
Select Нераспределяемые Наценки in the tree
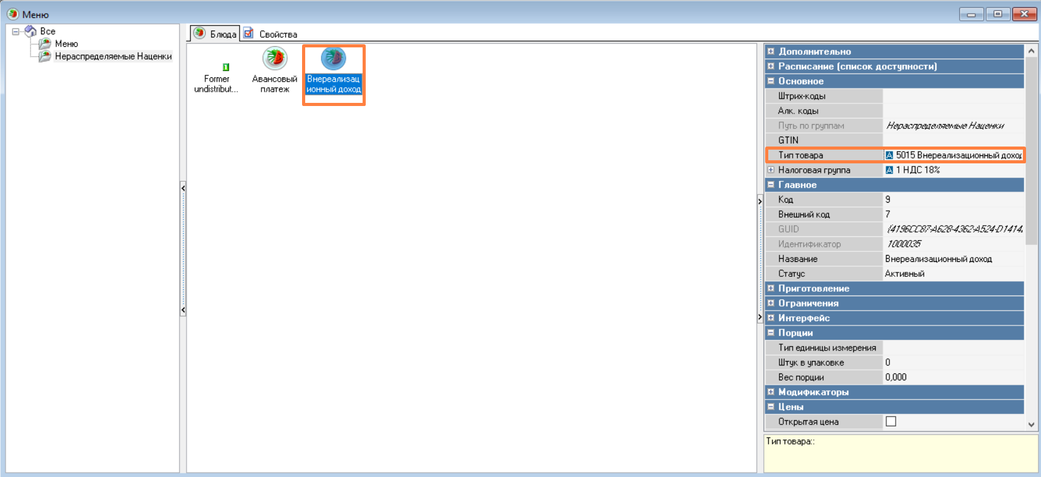tap(113, 56)
